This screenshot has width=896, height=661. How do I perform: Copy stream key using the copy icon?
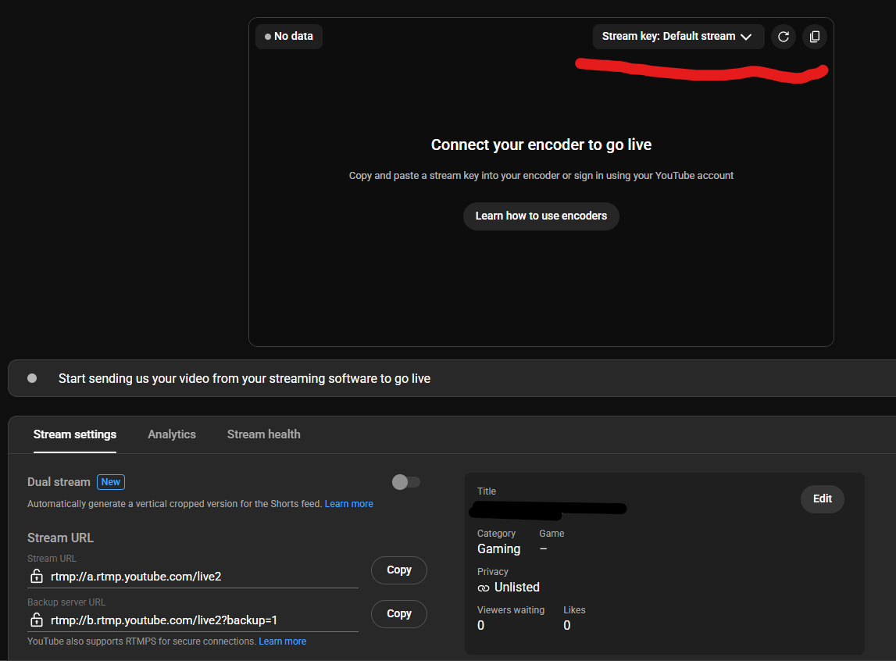(814, 36)
